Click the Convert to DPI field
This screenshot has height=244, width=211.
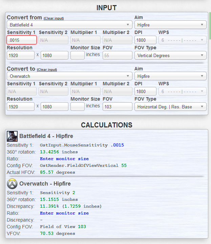pos(145,91)
